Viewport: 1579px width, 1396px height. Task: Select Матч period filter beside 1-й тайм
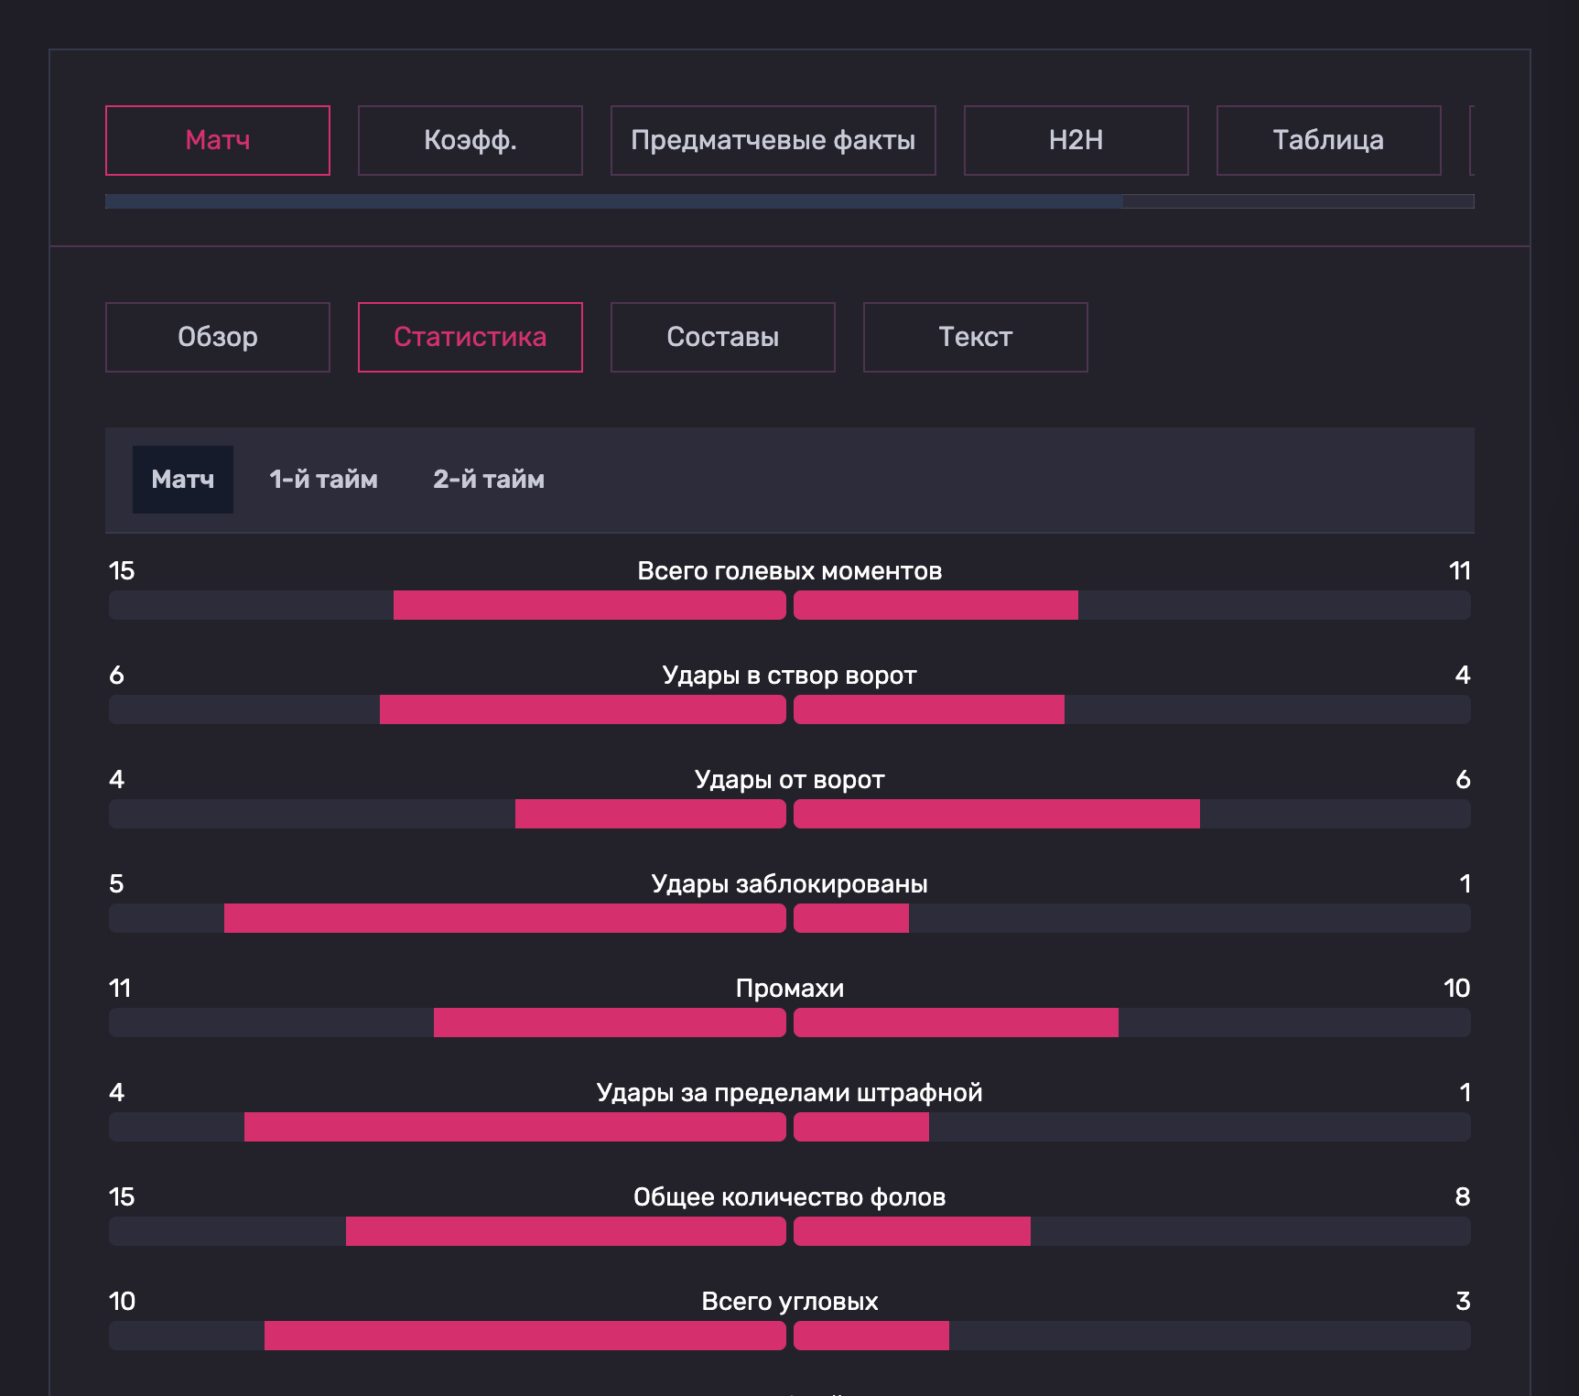point(182,480)
